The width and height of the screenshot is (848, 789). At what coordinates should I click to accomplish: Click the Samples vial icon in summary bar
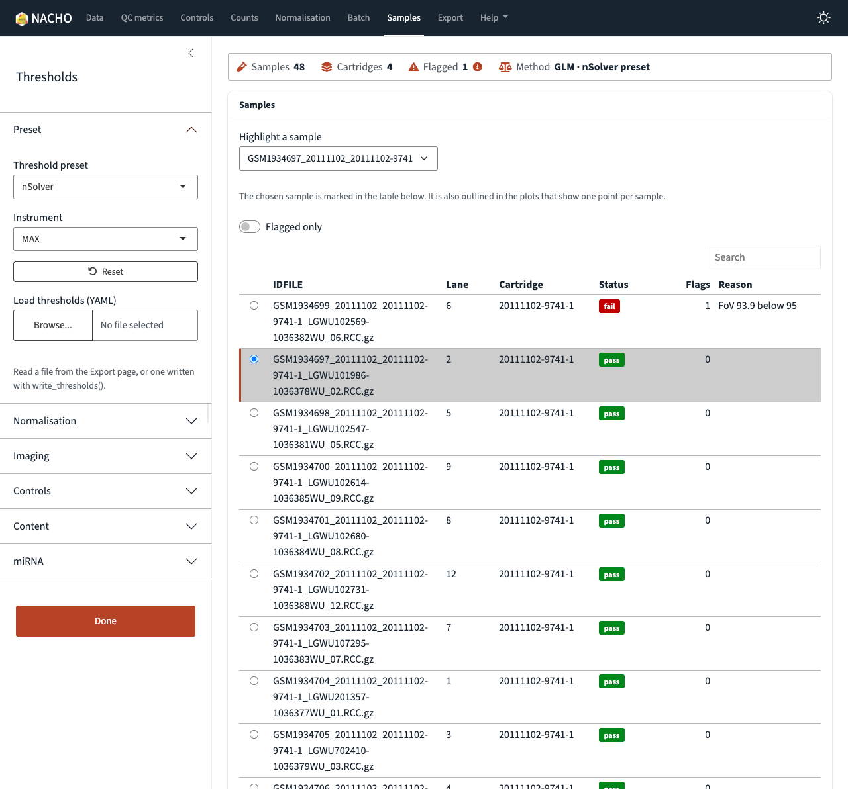click(x=242, y=67)
